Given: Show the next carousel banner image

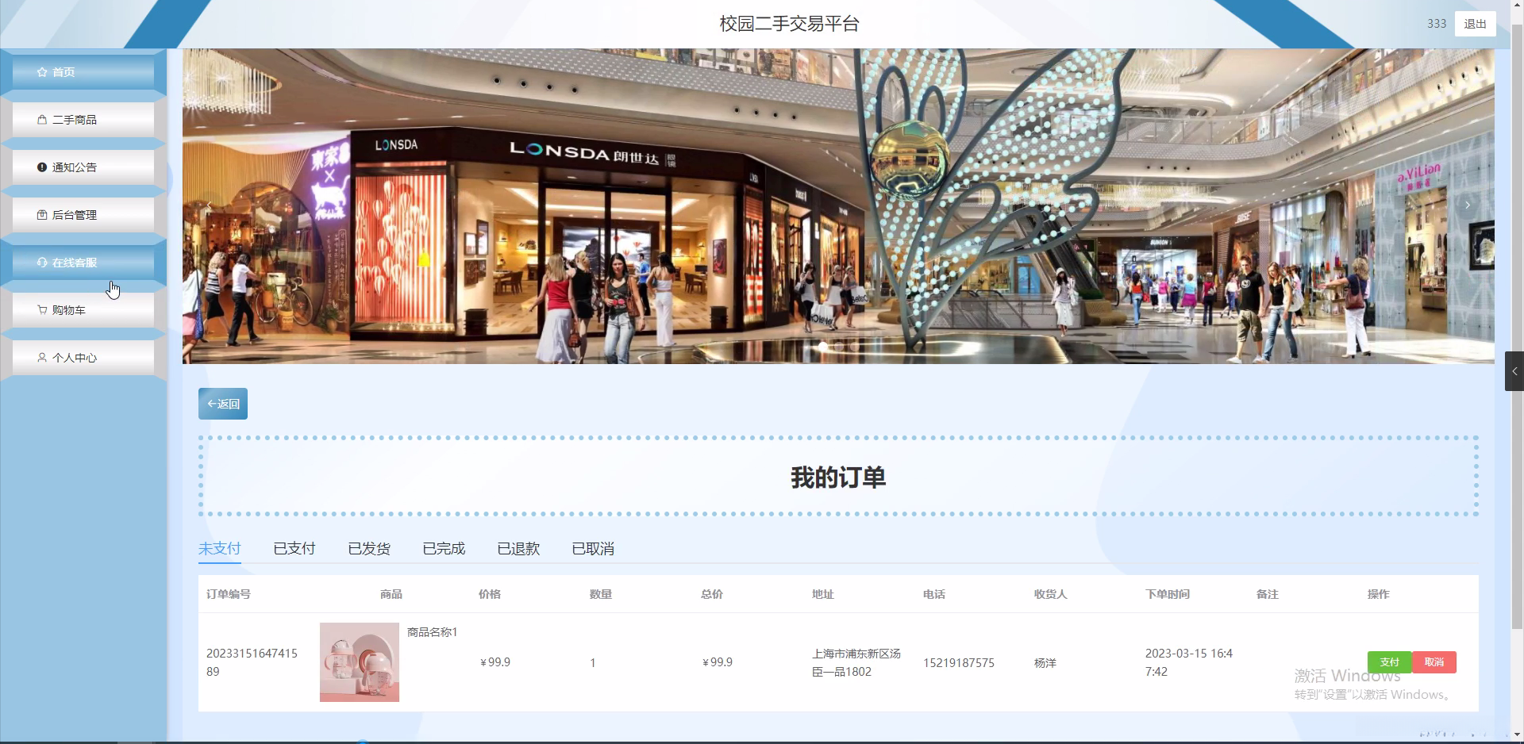Looking at the screenshot, I should click(1468, 205).
